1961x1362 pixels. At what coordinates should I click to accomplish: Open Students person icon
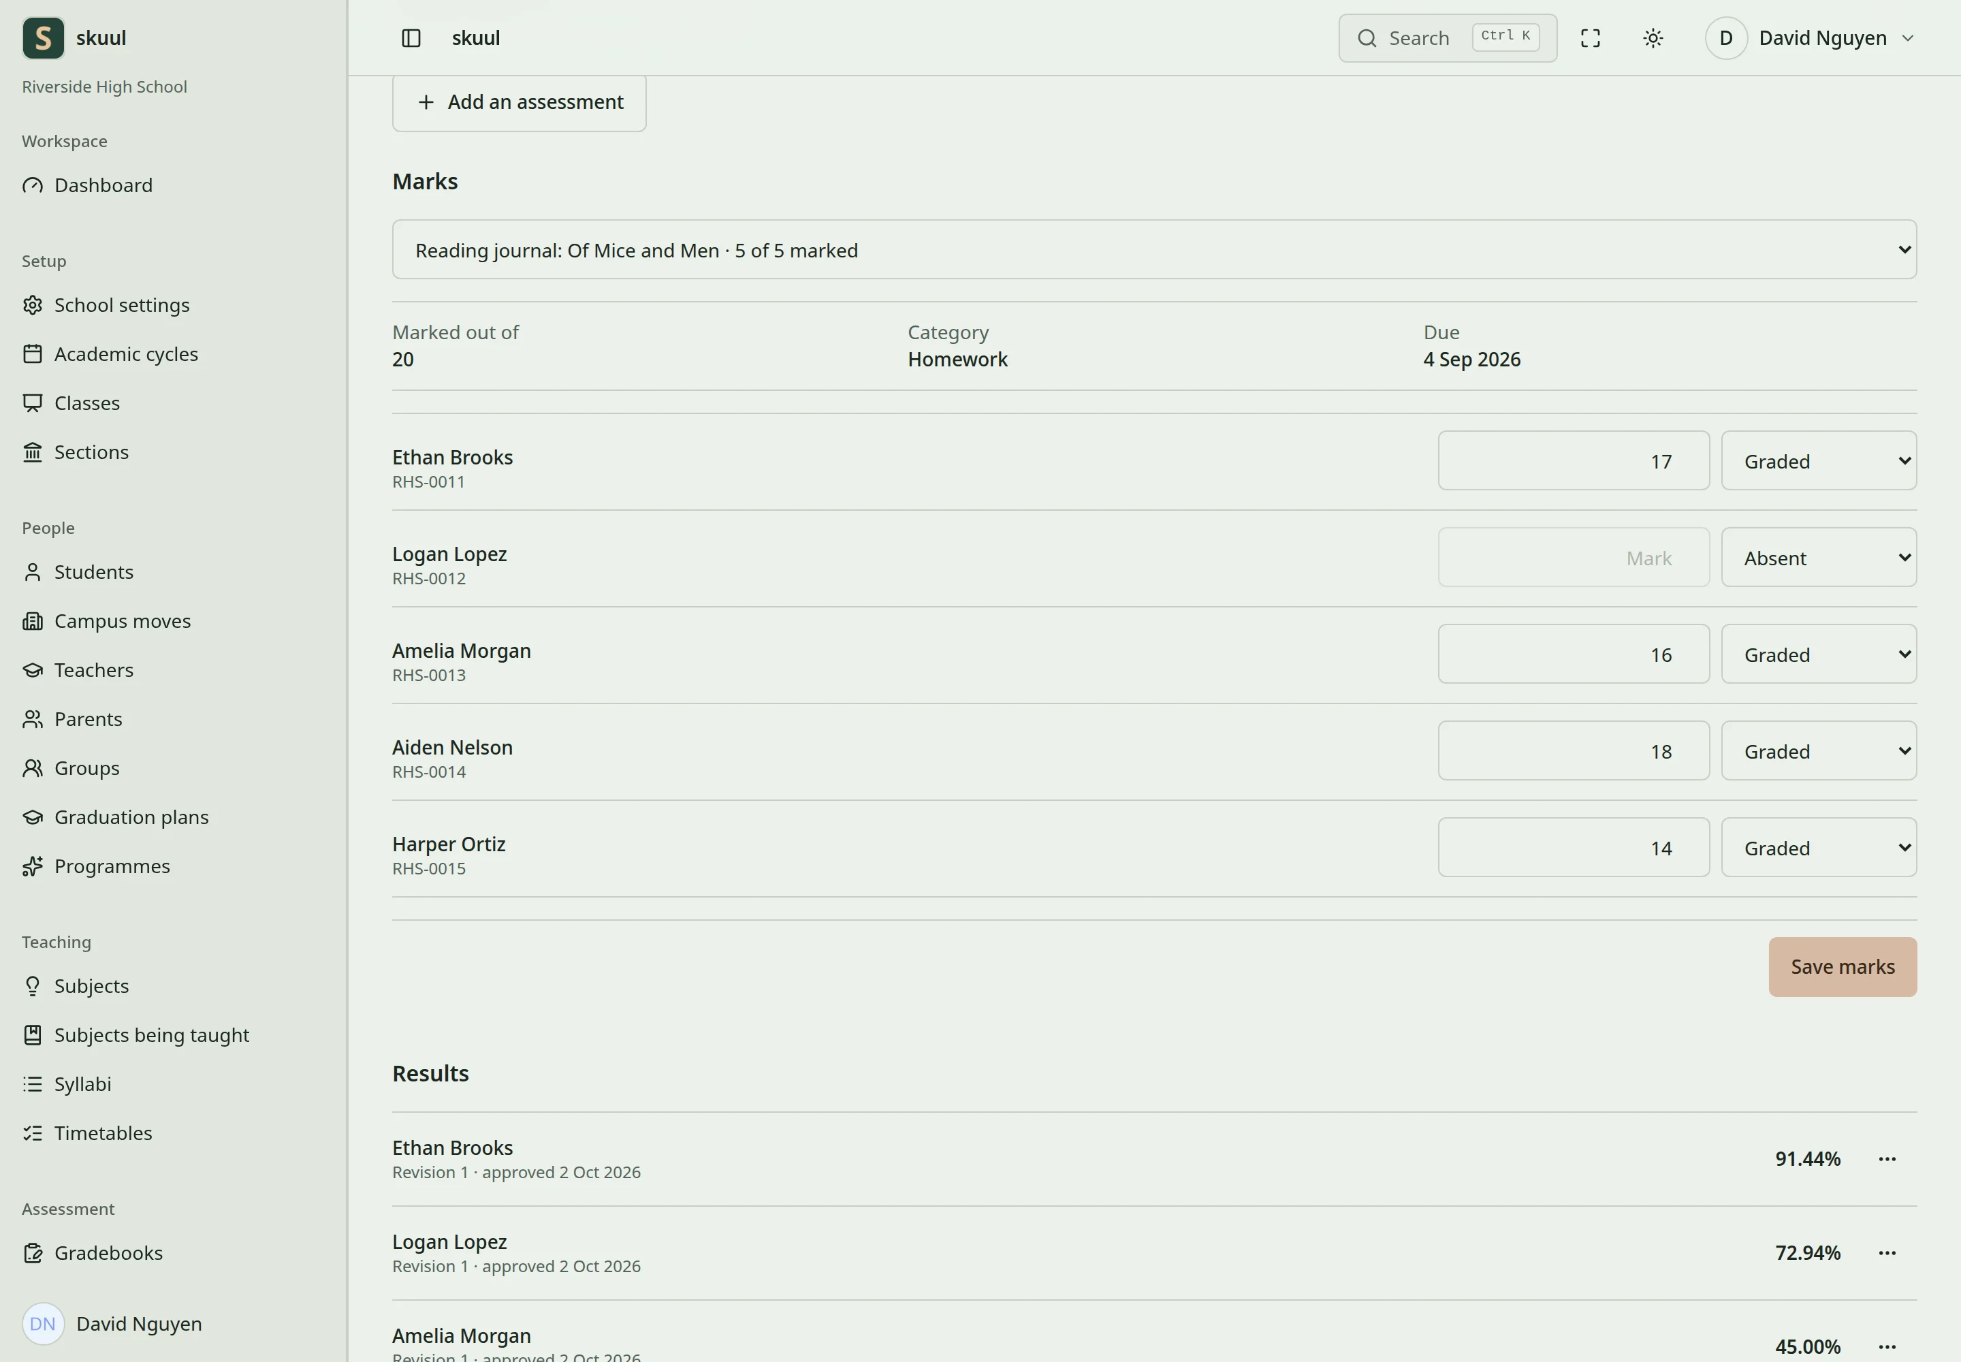pos(33,572)
